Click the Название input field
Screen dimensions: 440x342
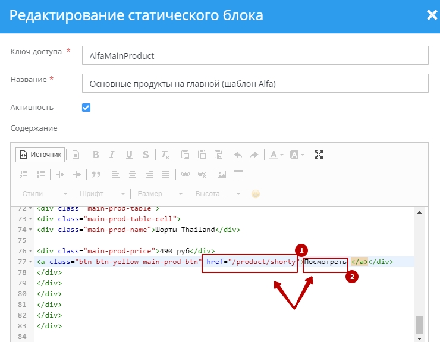pyautogui.click(x=254, y=83)
